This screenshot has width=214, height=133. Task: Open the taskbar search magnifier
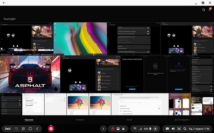(x=185, y=129)
